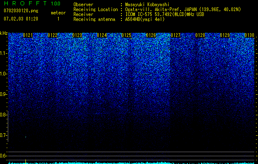Viewport: 258px width, 164px height.
Task: Click the cyan signal level strip at the bottom
Action: click(132, 163)
